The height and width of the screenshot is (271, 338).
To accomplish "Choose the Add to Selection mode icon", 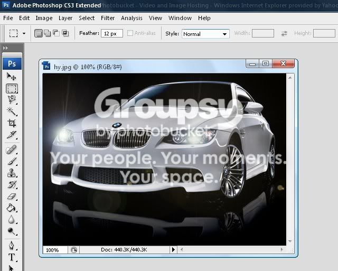I will pyautogui.click(x=48, y=33).
